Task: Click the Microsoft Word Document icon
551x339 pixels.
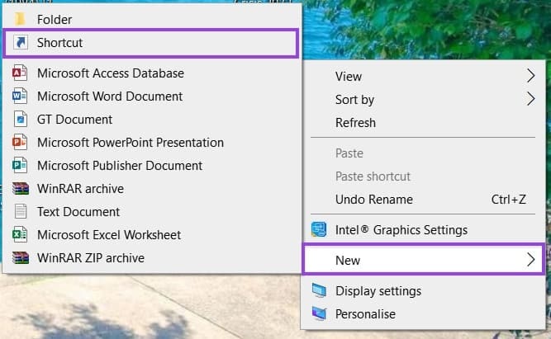Action: 21,97
